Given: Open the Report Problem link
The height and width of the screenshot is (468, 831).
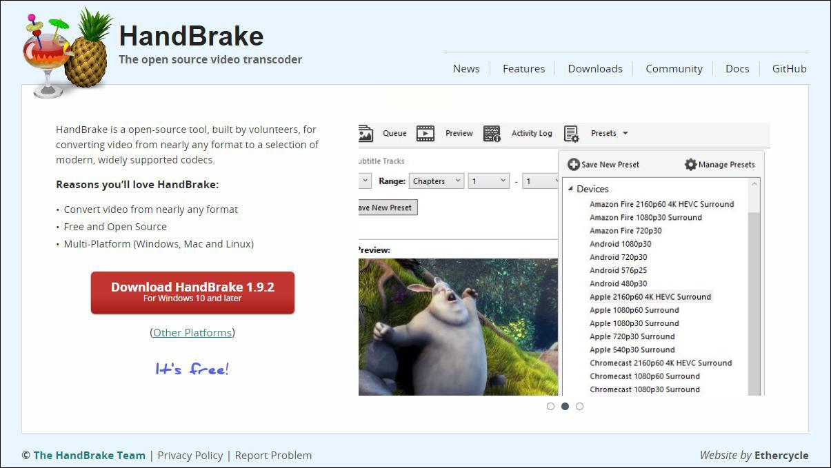Looking at the screenshot, I should (x=273, y=455).
